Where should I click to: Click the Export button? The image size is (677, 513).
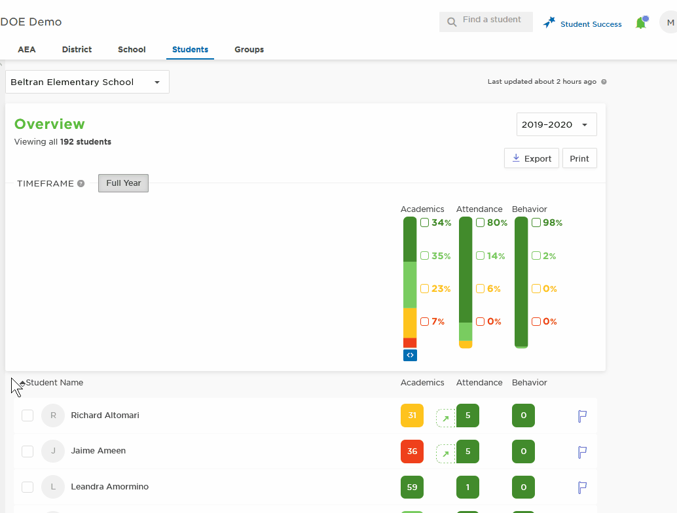(532, 158)
